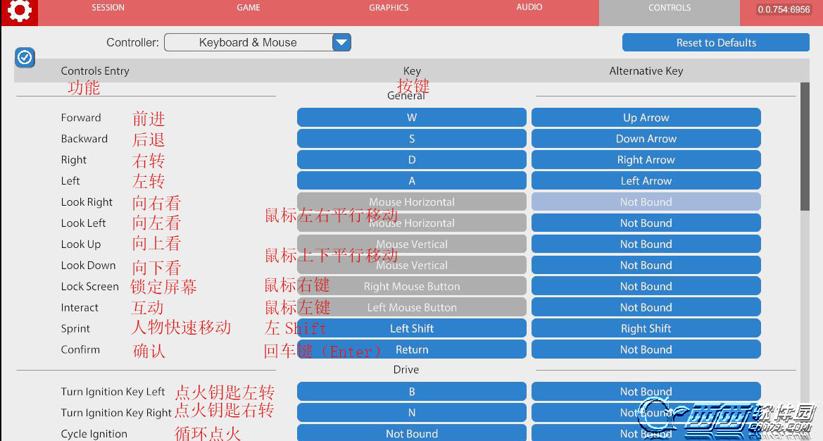Set Look Right alternative key Not Bound
Screen dimensions: 823x441
pyautogui.click(x=646, y=201)
